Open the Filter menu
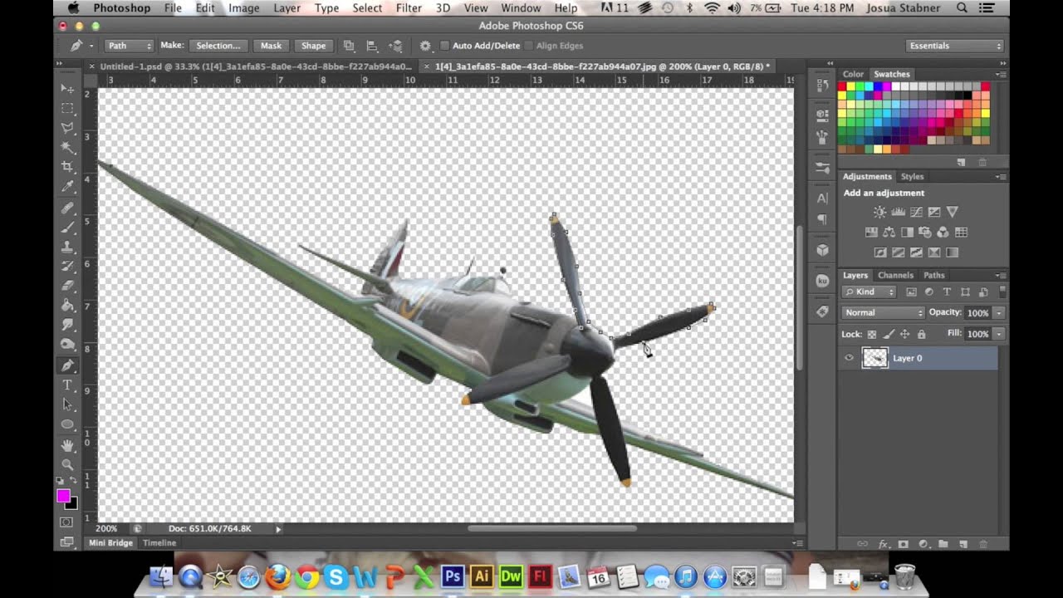 tap(409, 8)
